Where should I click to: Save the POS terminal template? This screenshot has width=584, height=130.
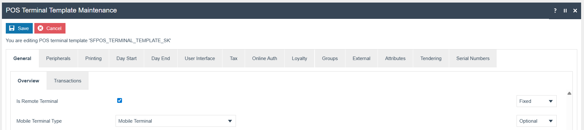click(19, 28)
